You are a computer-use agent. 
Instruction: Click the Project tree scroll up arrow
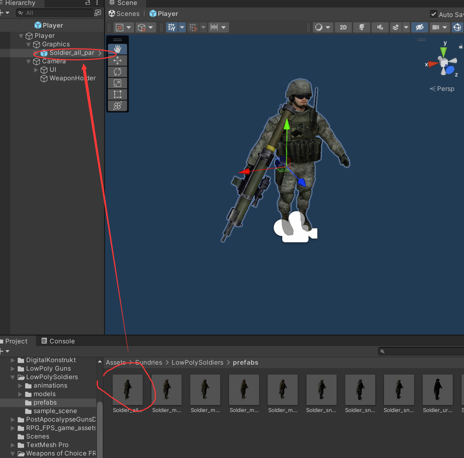pyautogui.click(x=100, y=361)
